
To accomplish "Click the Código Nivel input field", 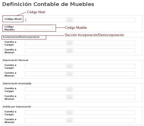I will [45, 20].
